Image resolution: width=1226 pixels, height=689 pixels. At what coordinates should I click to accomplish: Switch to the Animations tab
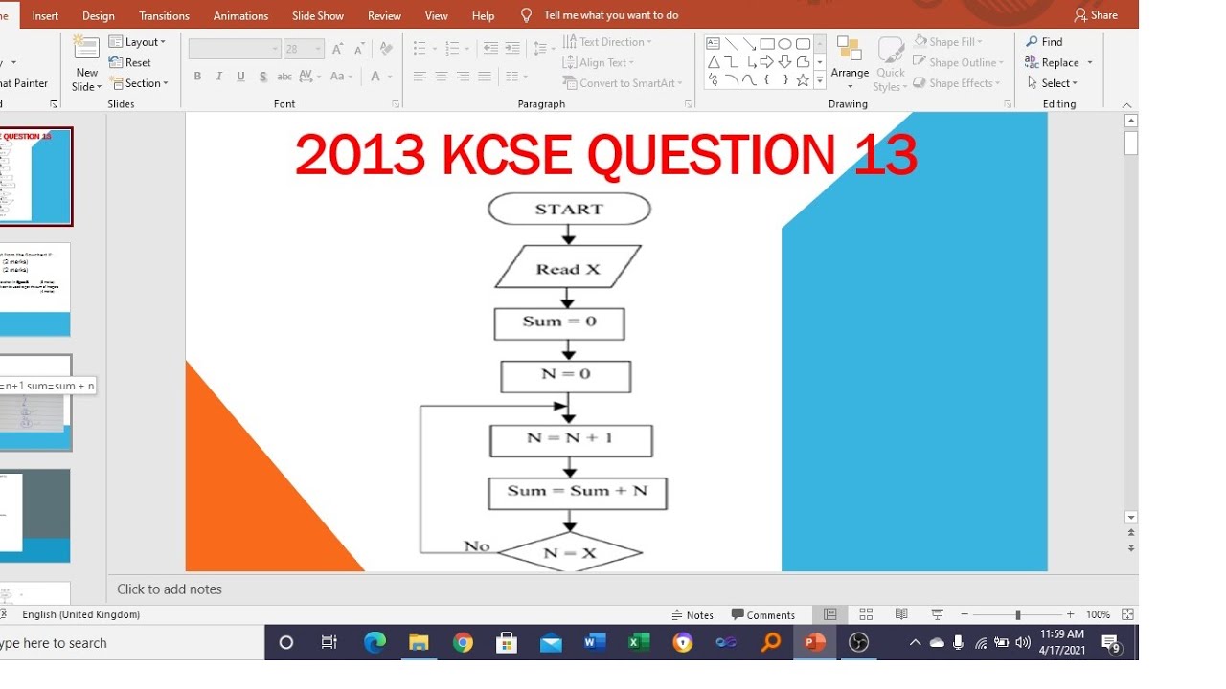tap(241, 15)
